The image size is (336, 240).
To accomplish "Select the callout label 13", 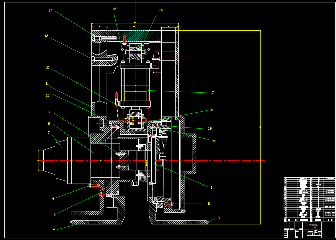I will click(46, 36).
